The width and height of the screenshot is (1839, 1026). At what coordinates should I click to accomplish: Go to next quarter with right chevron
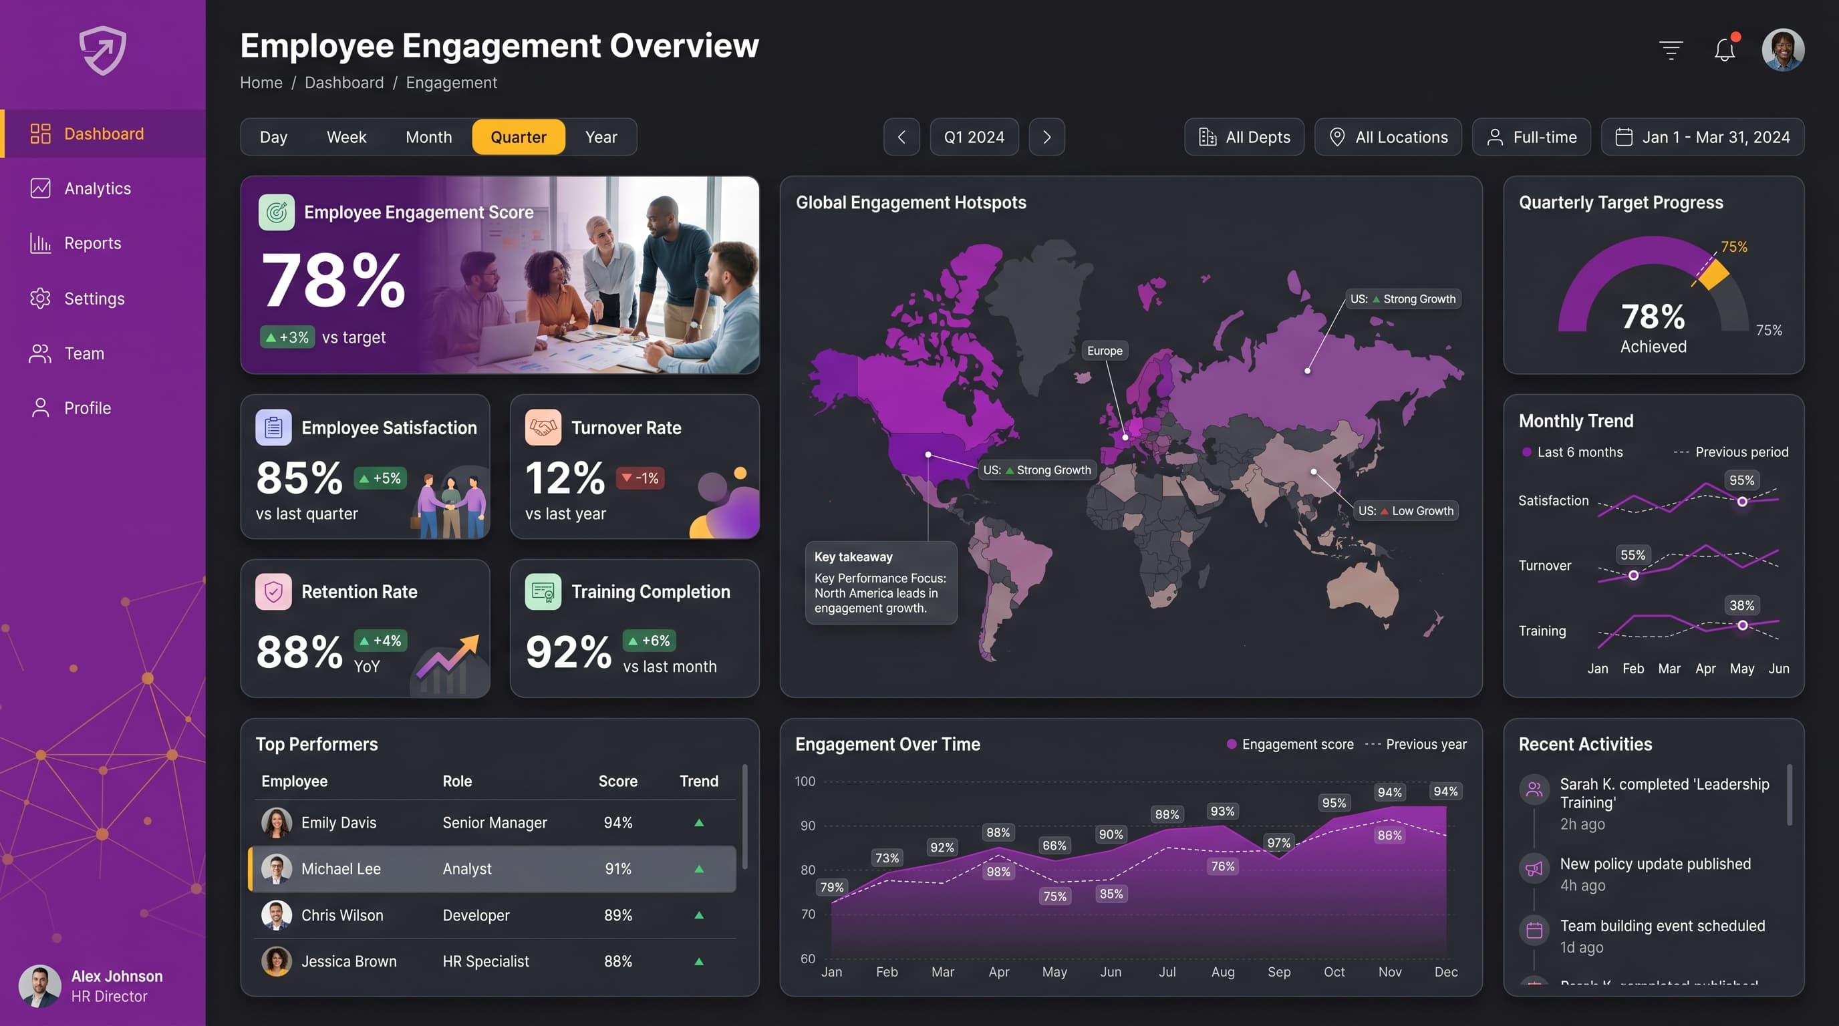(x=1046, y=137)
